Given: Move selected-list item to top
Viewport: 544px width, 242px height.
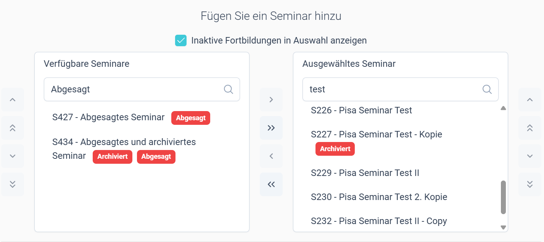Looking at the screenshot, I should point(530,128).
